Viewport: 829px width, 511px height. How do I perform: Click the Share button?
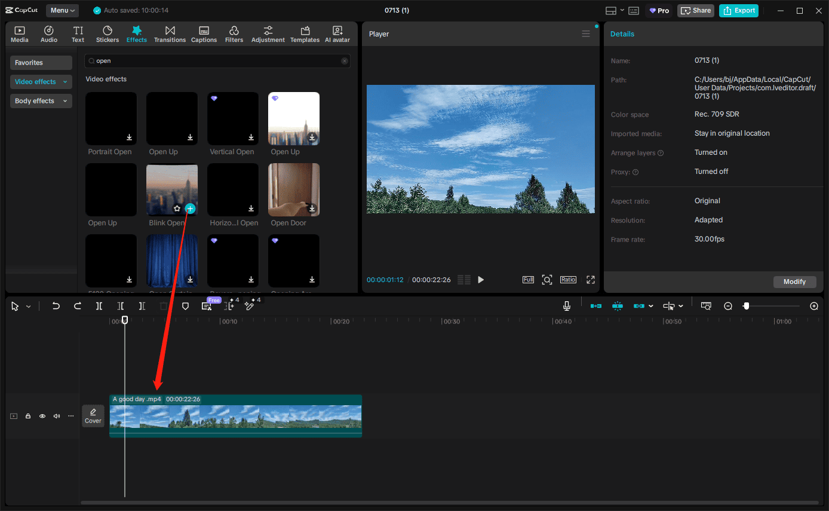pyautogui.click(x=696, y=11)
